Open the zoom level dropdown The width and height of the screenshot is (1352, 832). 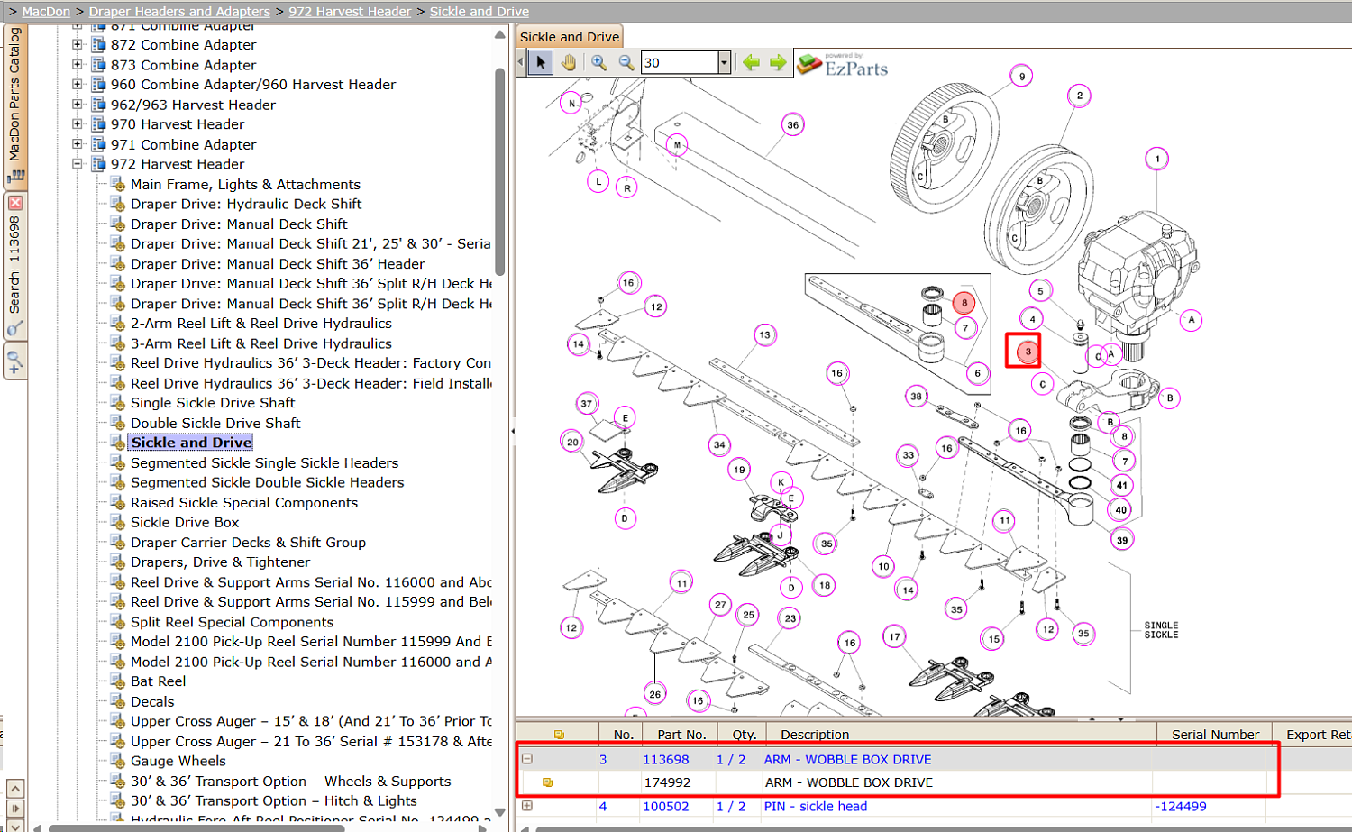pyautogui.click(x=724, y=62)
